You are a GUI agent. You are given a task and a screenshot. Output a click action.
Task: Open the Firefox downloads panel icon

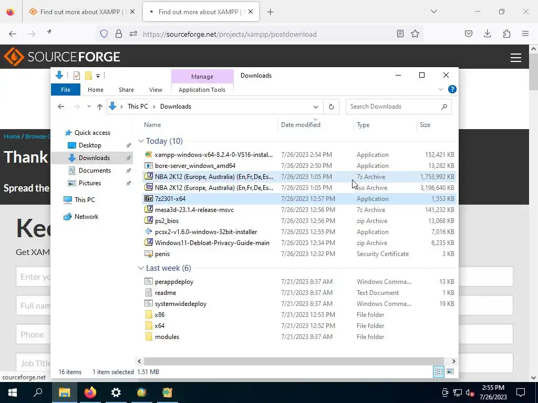(487, 34)
